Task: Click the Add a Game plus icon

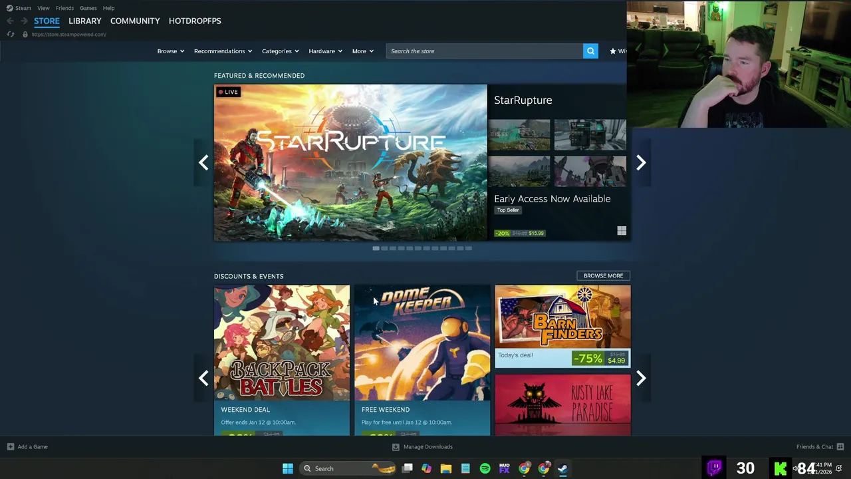Action: [10, 446]
